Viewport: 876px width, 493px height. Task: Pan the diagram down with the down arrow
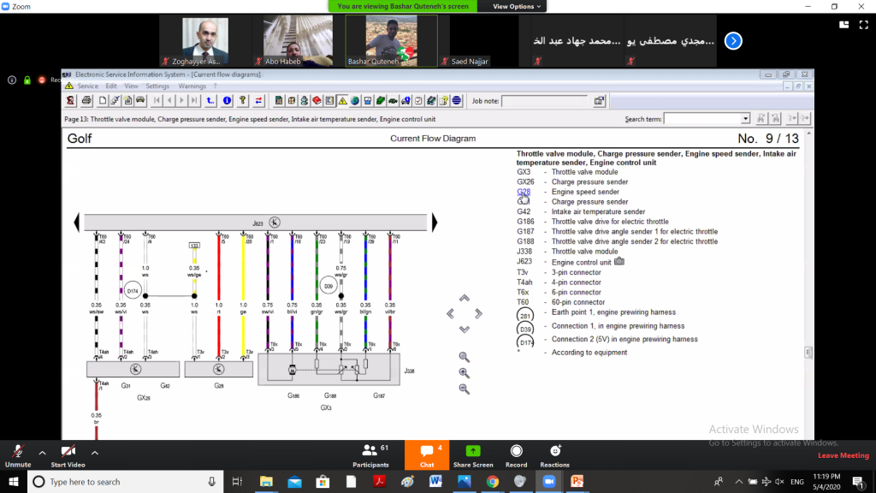coord(465,330)
